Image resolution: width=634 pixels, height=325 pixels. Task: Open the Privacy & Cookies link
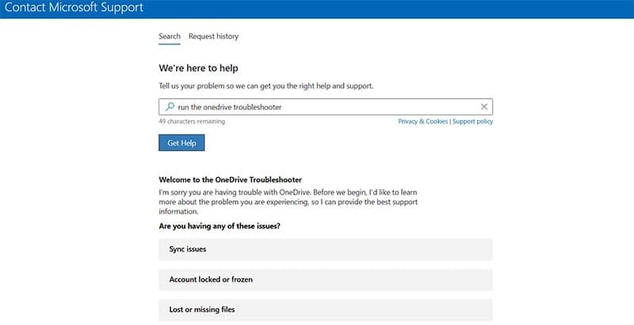[x=423, y=121]
